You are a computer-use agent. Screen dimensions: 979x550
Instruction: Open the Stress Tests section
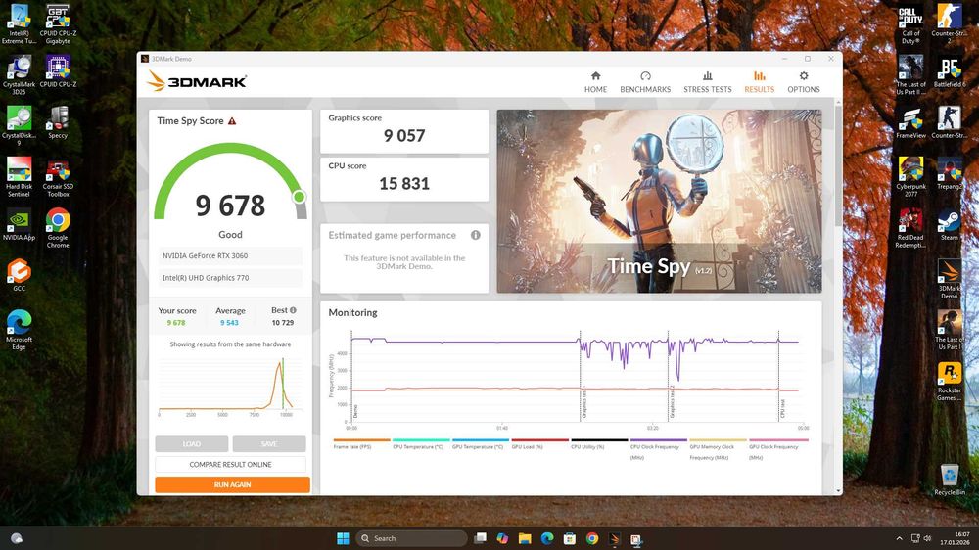[707, 82]
